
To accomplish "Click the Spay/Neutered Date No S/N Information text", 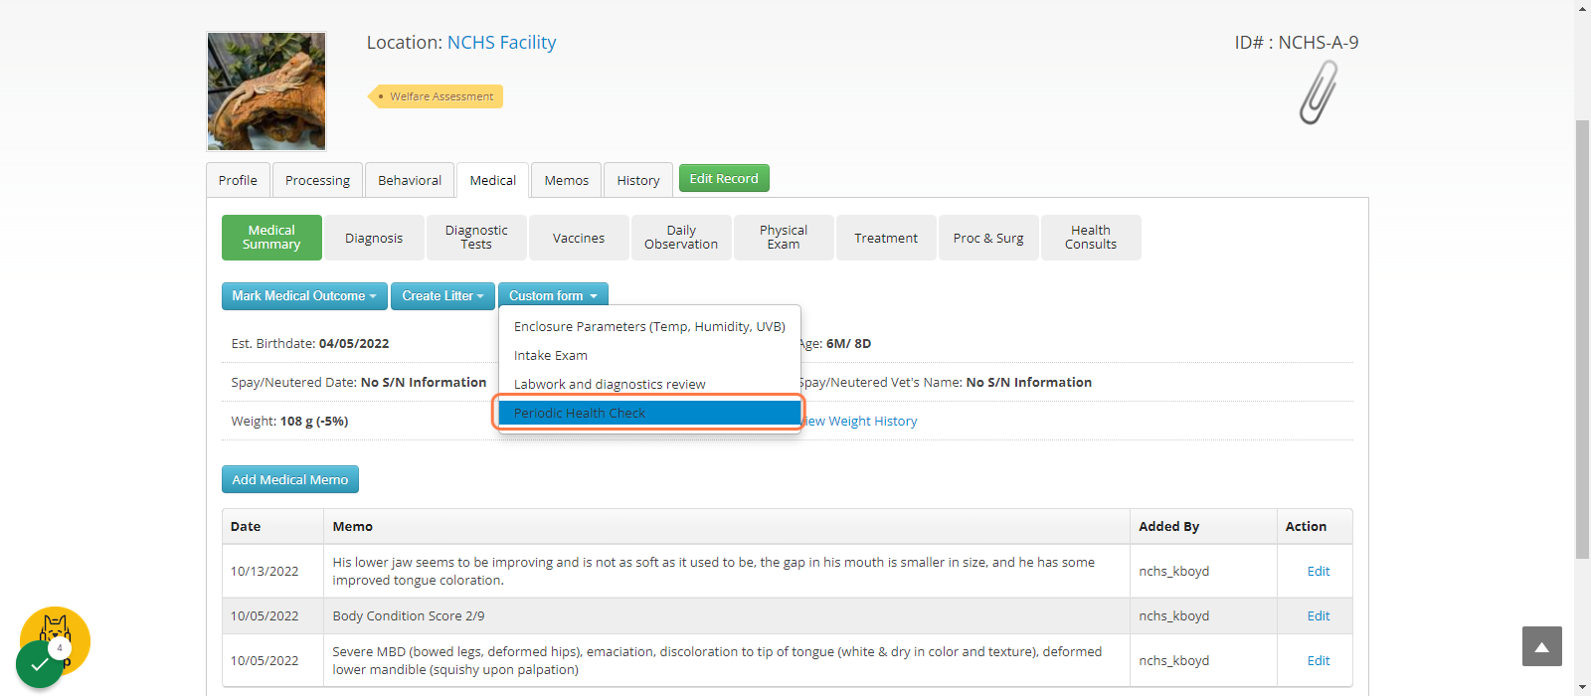I will [x=359, y=383].
